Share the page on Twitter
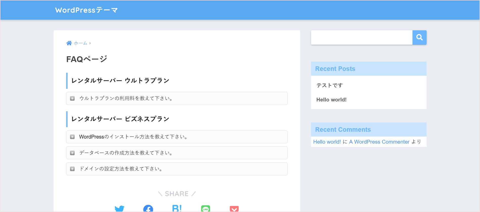The image size is (480, 212). coord(119,208)
